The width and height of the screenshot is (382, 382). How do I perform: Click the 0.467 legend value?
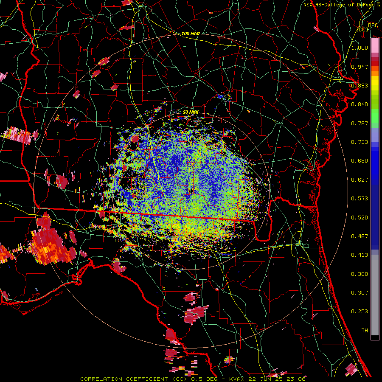360,236
